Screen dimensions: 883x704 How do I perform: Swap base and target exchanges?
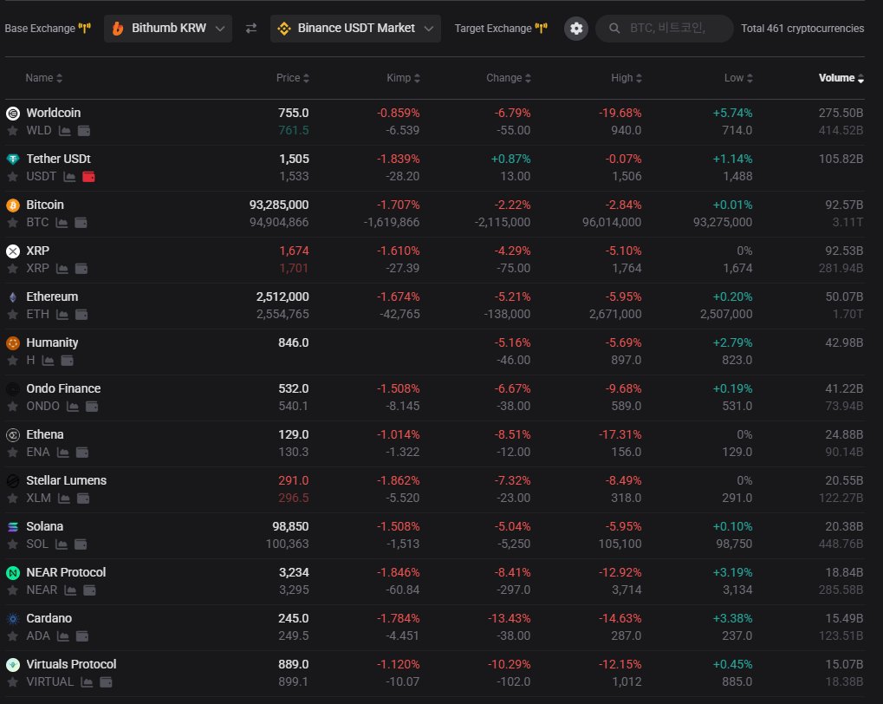(251, 29)
